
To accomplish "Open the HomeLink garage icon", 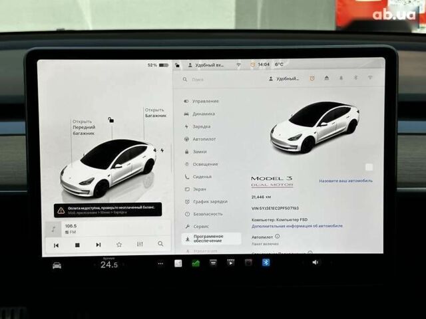I will click(x=327, y=78).
